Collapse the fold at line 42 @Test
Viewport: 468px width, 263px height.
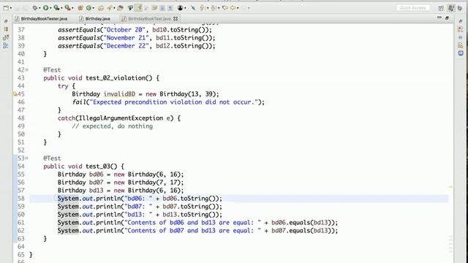(27, 70)
